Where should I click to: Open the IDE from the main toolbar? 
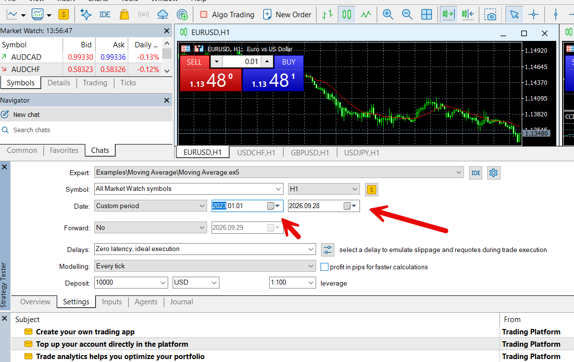tap(105, 15)
